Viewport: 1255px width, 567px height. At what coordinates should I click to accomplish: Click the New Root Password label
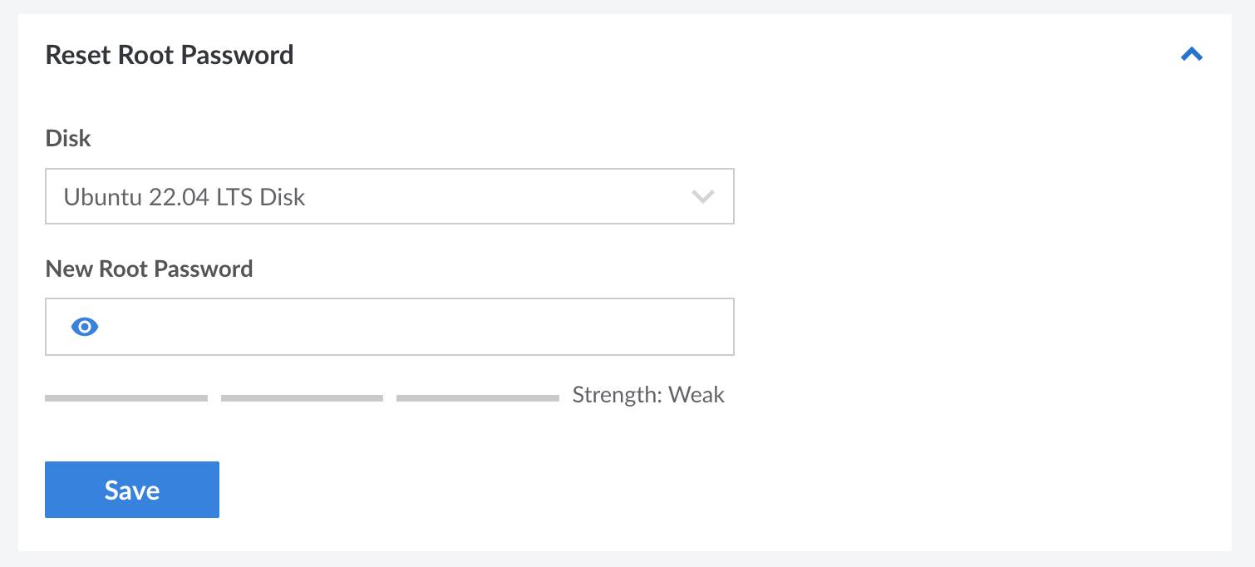(149, 268)
